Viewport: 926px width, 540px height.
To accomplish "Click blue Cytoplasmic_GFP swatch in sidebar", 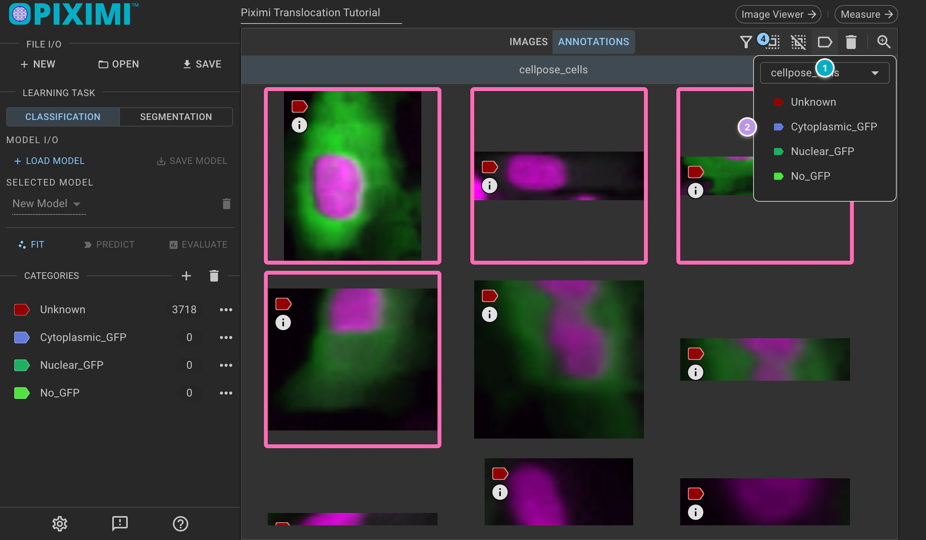I will point(22,337).
